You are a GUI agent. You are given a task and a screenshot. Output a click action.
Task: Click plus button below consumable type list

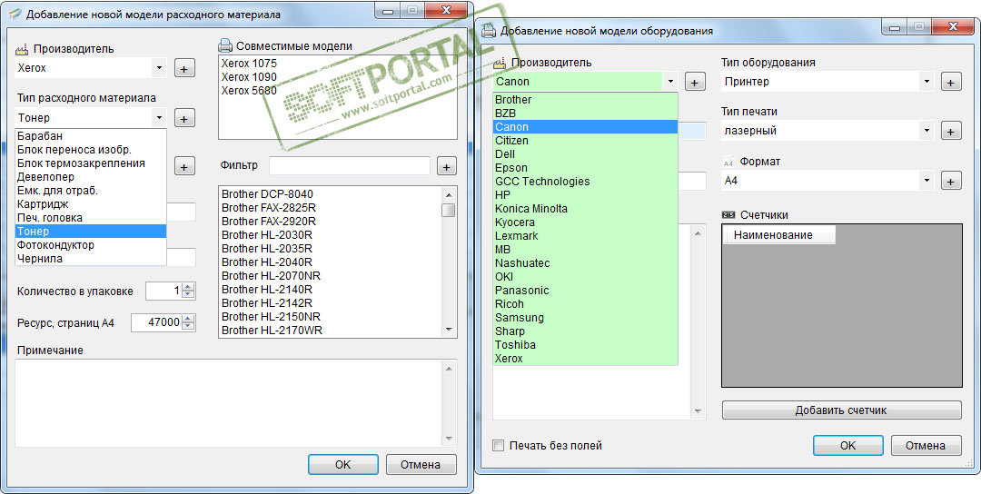pyautogui.click(x=183, y=166)
